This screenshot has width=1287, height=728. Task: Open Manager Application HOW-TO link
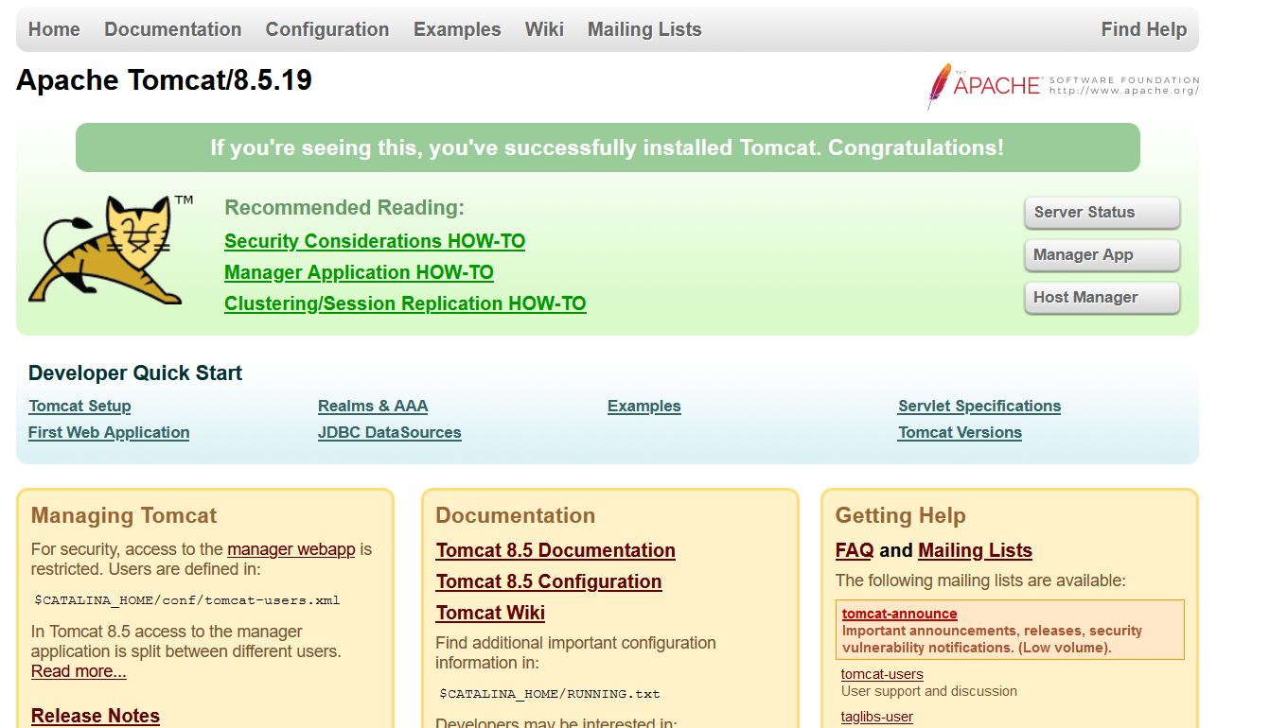coord(359,272)
